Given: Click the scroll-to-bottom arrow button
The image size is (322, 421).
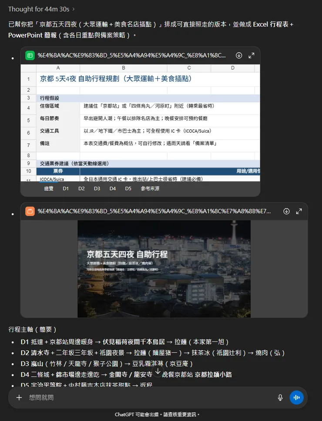Looking at the screenshot, I should 158,371.
